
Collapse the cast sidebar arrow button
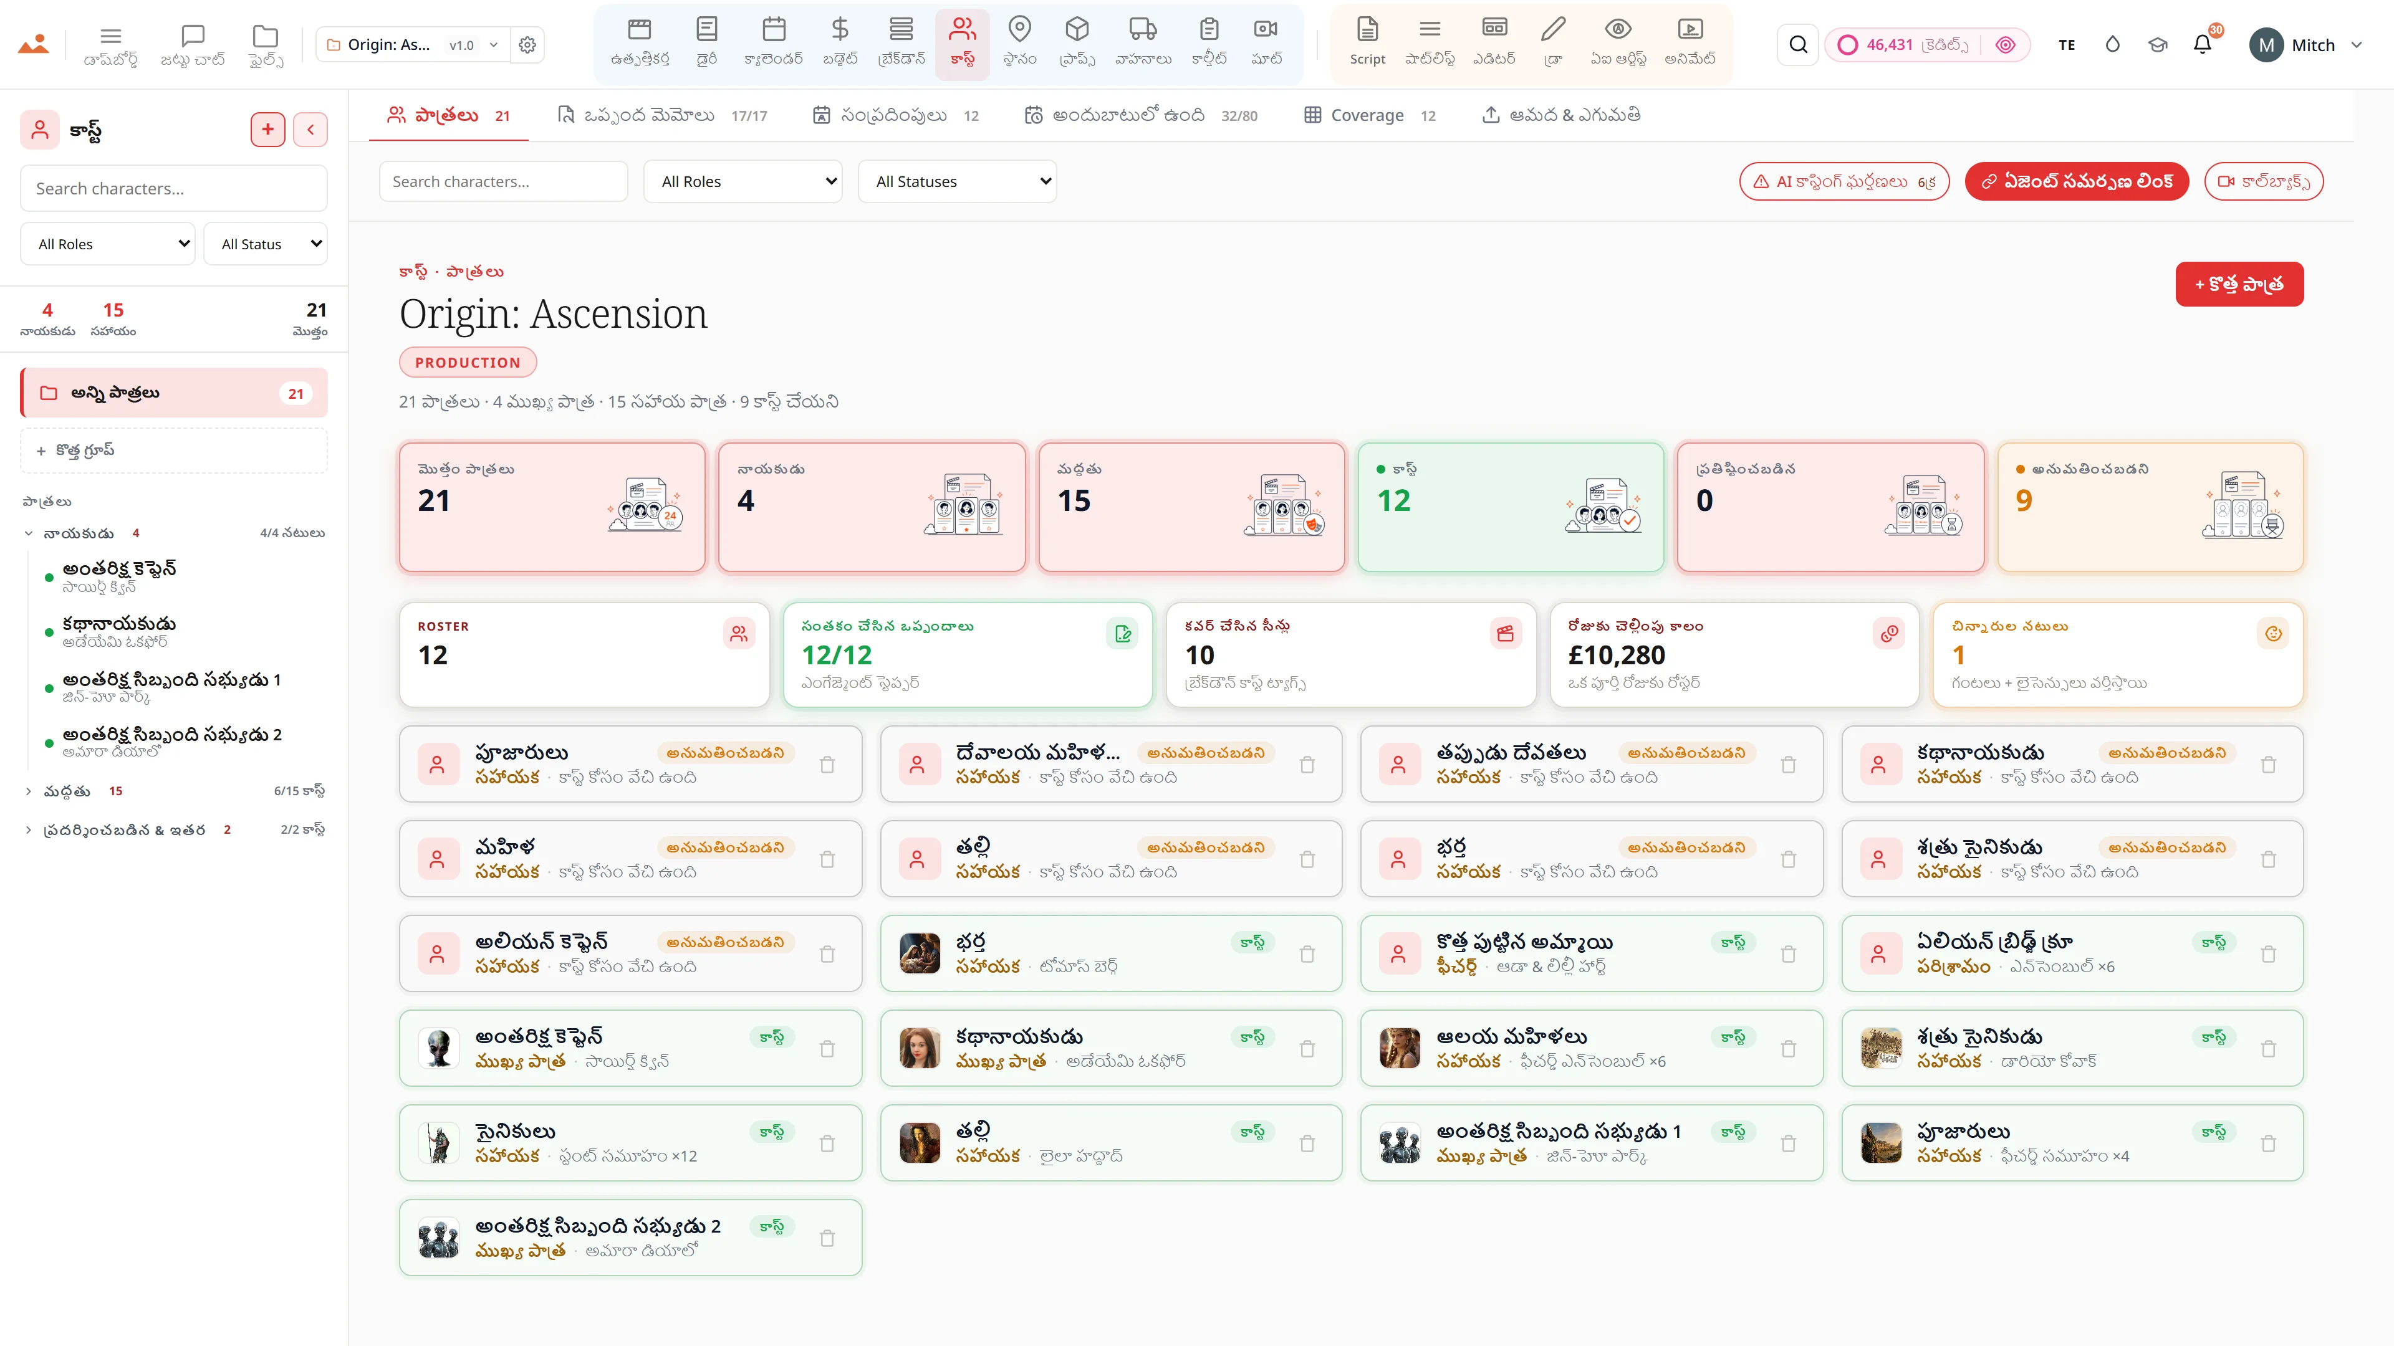coord(310,129)
